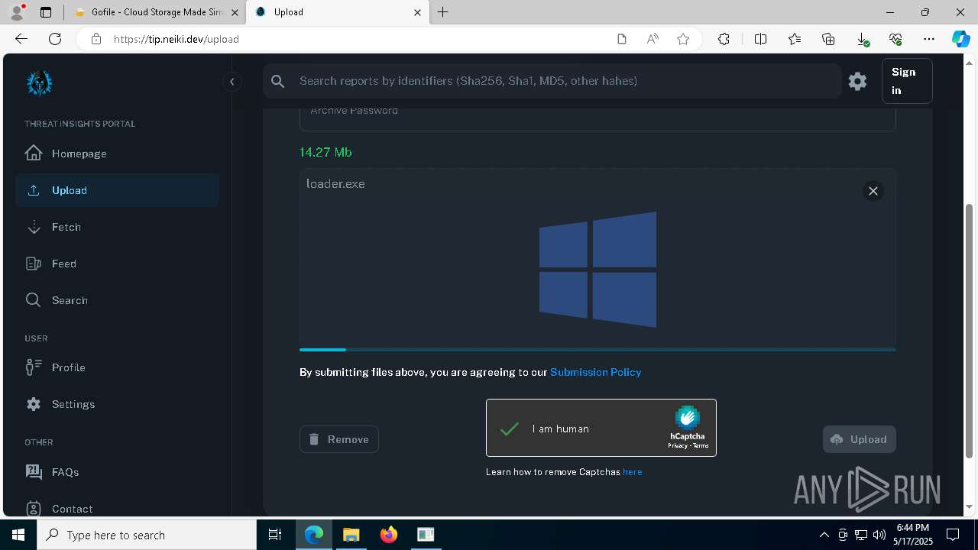Open the tab actions menu icon
978x550 pixels.
click(x=46, y=12)
